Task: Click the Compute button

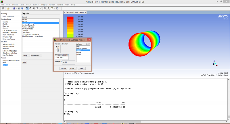Action: coord(63,68)
